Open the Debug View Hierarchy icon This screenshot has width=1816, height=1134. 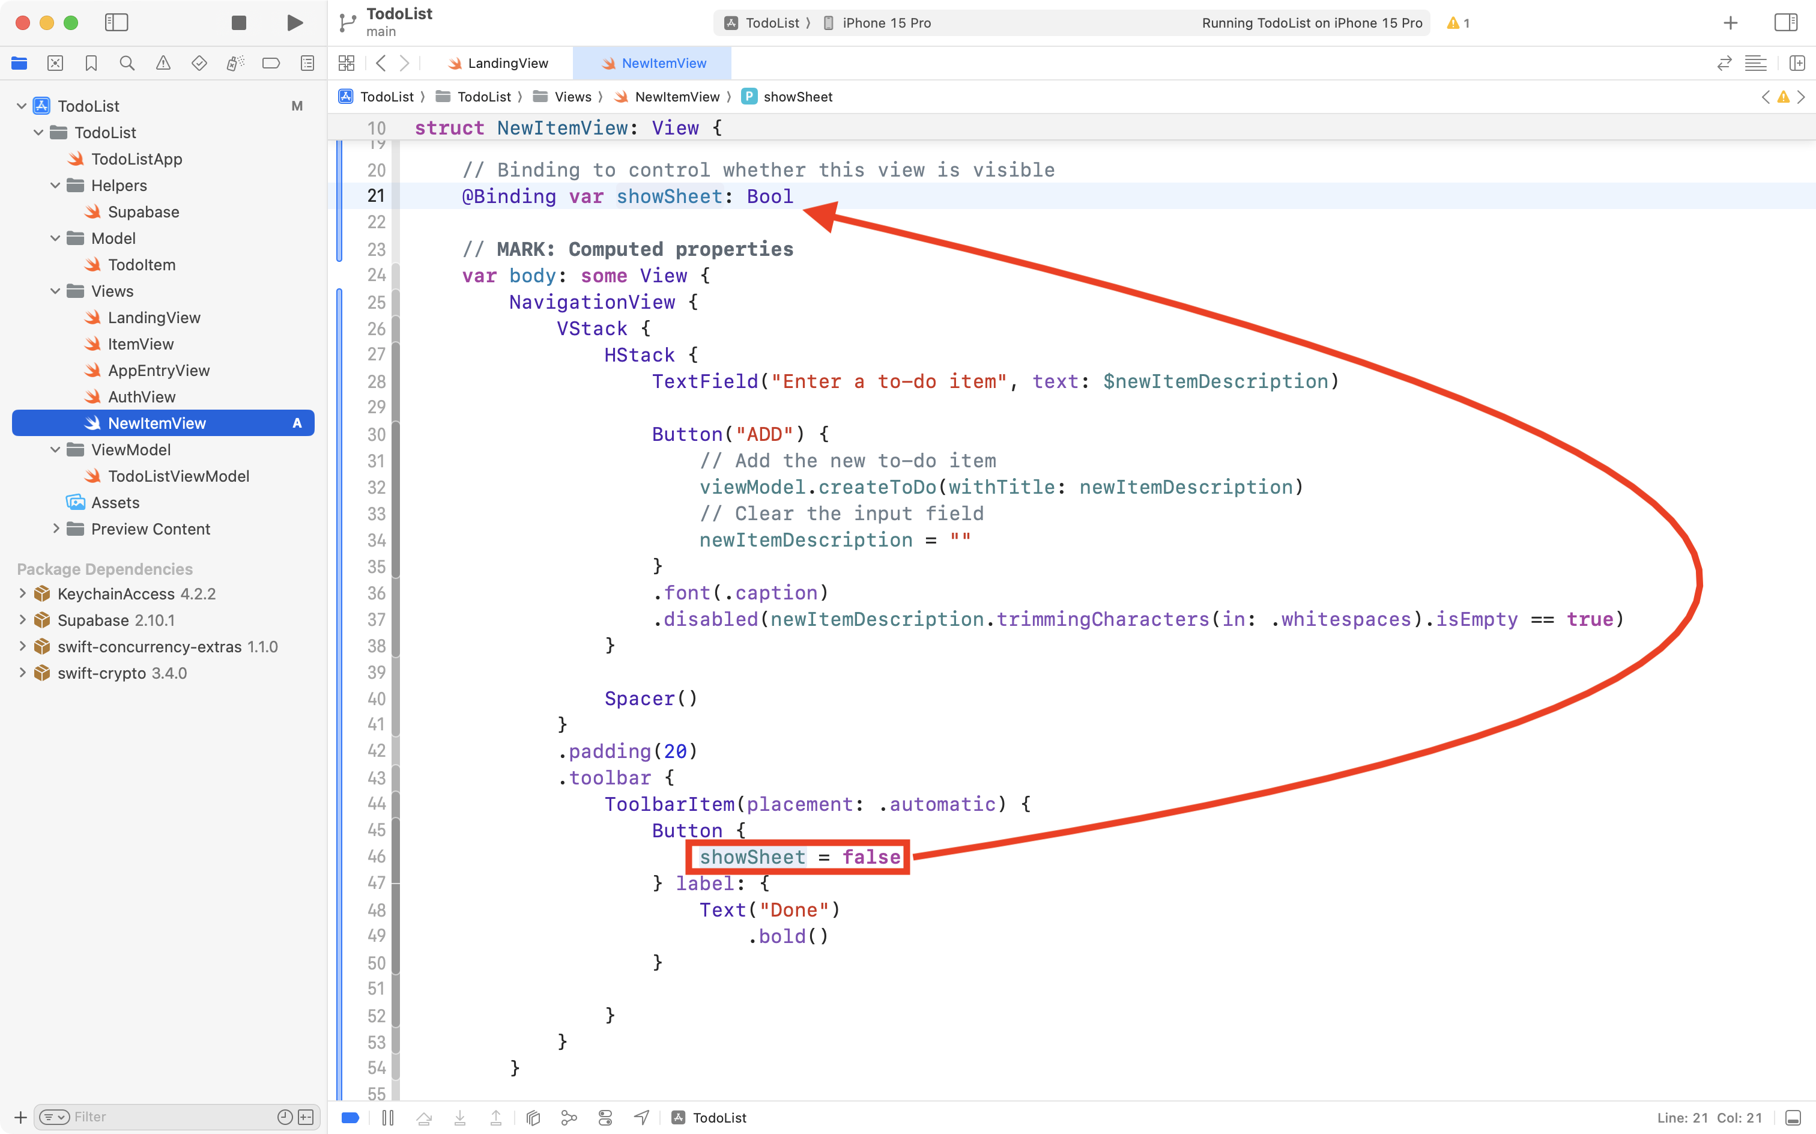pyautogui.click(x=533, y=1118)
